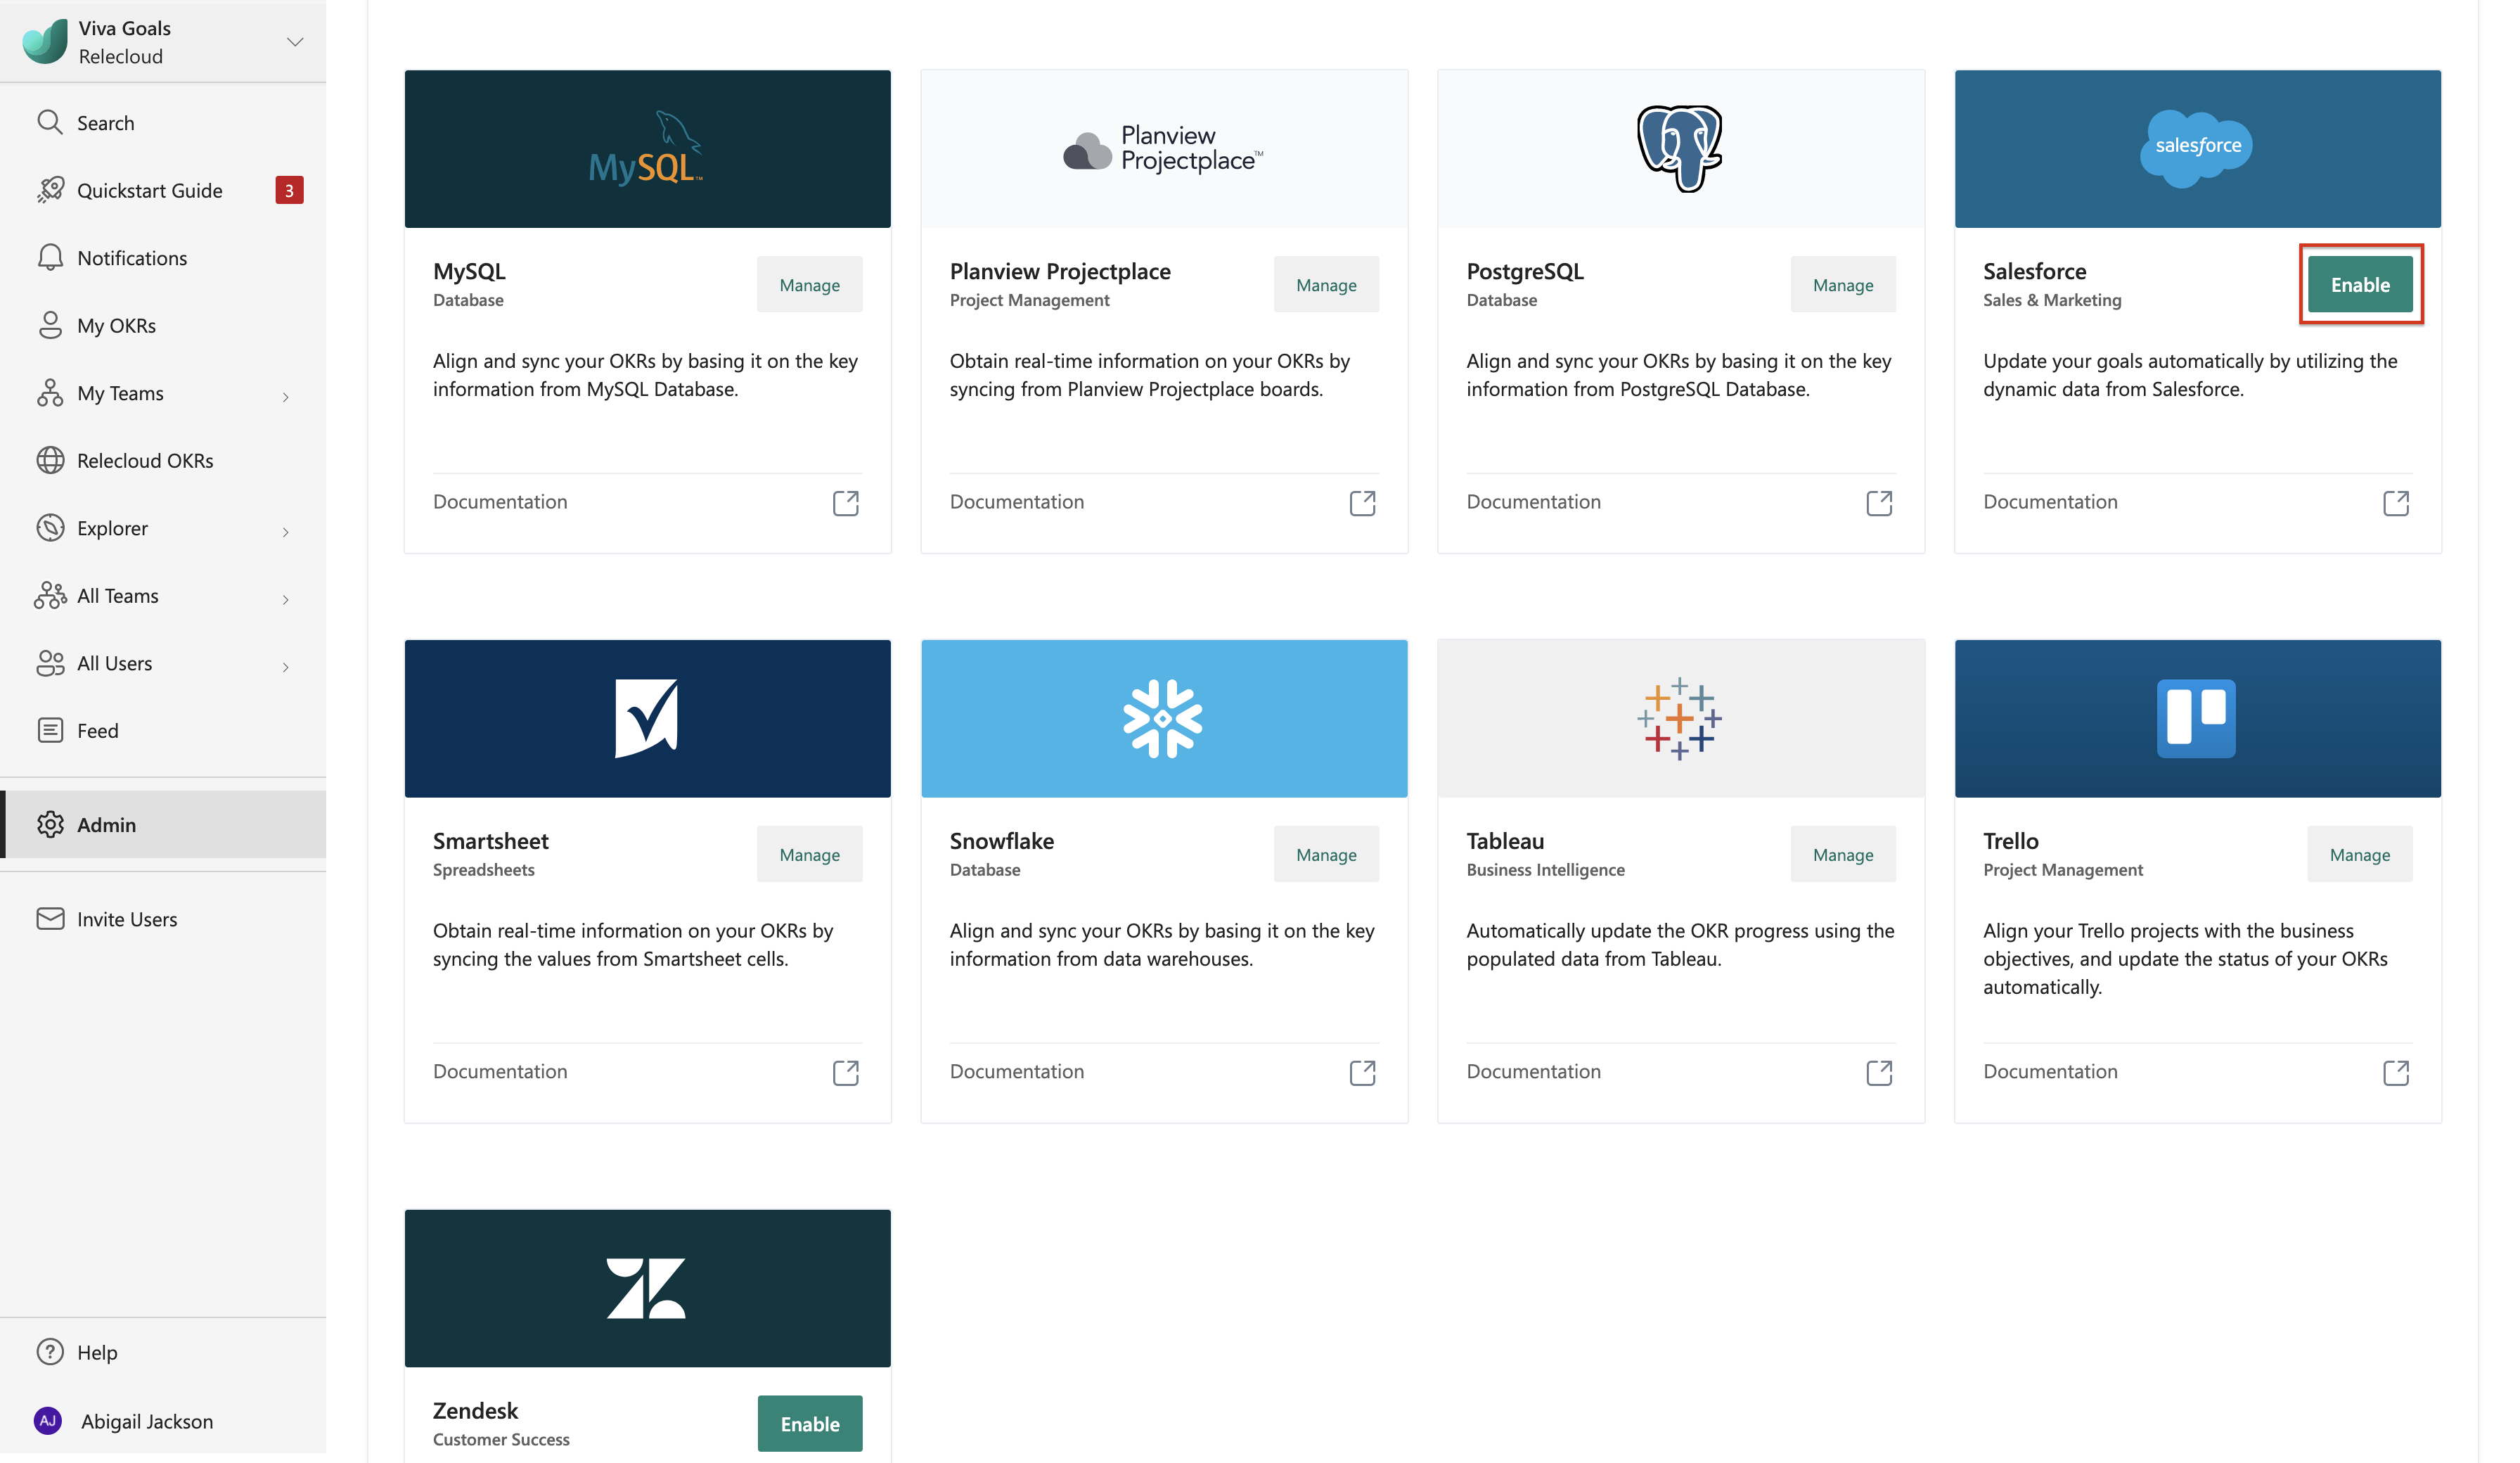This screenshot has width=2520, height=1463.
Task: Click the Relecloud OKRs globe icon
Action: [x=50, y=460]
